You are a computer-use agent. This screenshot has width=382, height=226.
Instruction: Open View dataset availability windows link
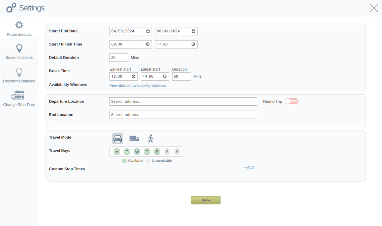[x=139, y=85]
